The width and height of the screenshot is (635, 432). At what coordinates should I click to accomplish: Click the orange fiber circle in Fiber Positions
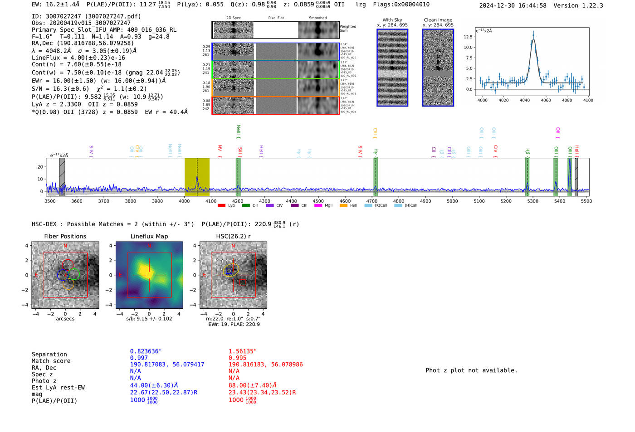coord(68,284)
